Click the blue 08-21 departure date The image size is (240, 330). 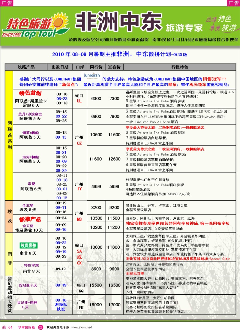click(61, 152)
